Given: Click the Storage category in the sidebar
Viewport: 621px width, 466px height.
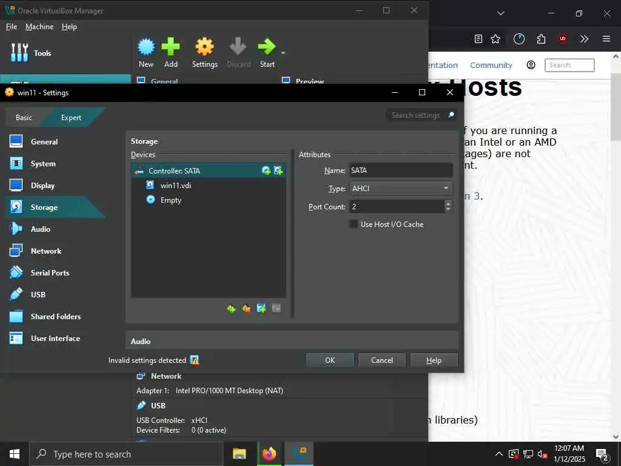Looking at the screenshot, I should pyautogui.click(x=44, y=208).
